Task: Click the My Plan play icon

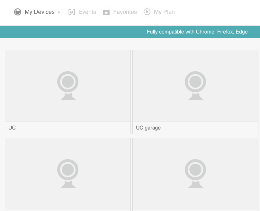Action: point(147,12)
